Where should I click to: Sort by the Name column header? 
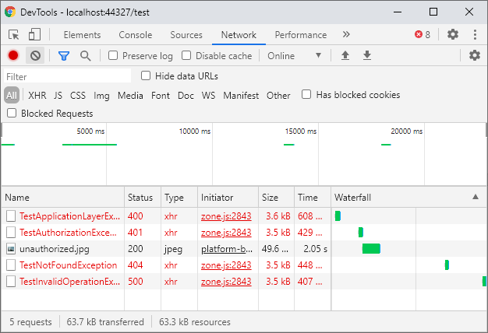pos(63,198)
